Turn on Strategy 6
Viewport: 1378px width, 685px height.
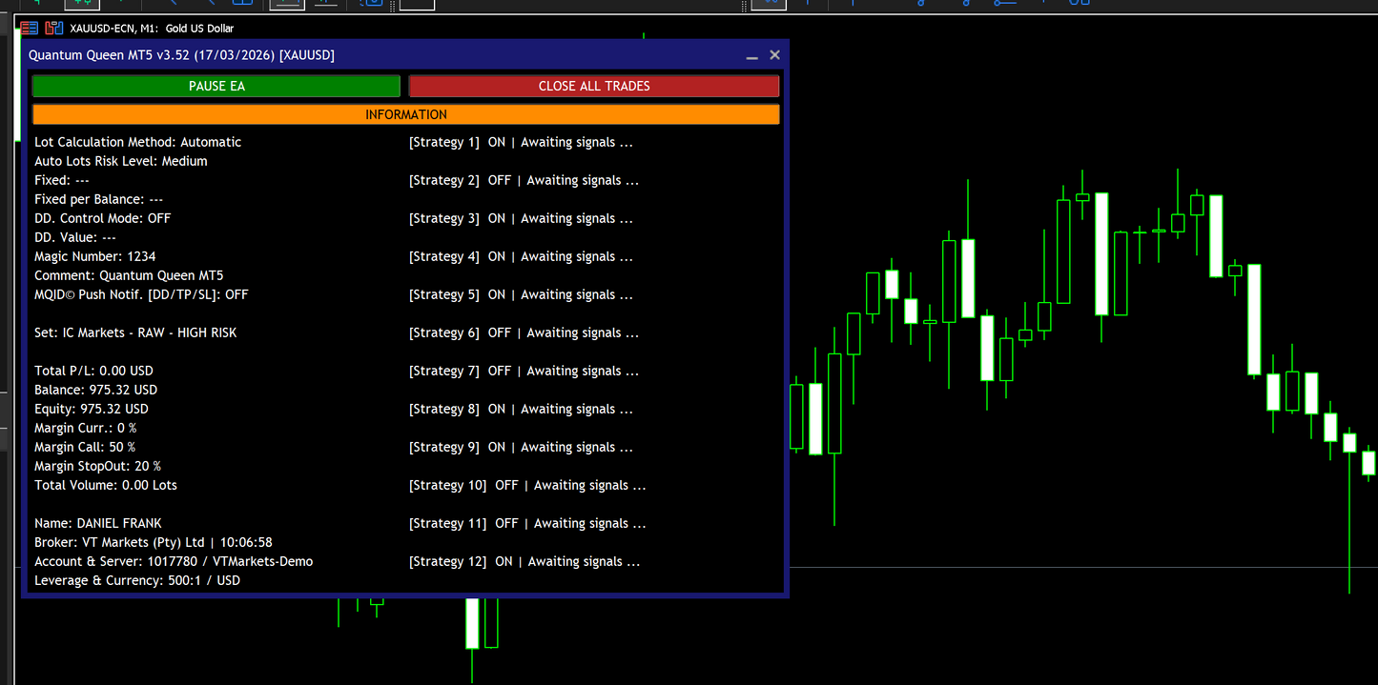pos(499,332)
